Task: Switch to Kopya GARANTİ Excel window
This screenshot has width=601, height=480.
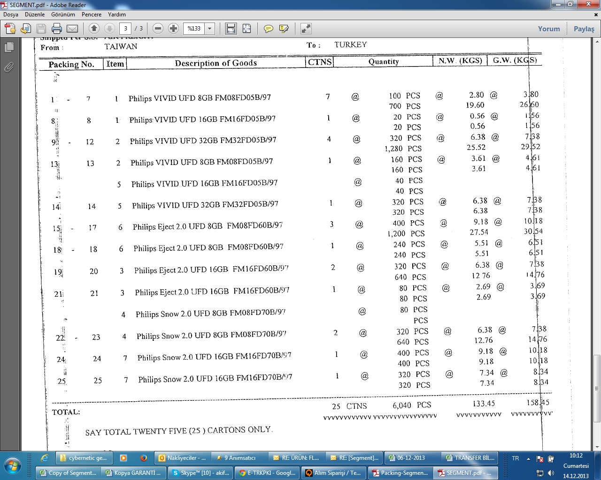Action: 134,472
